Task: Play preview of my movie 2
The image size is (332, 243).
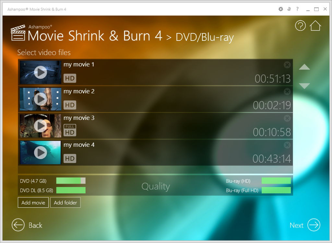Action: [41, 99]
